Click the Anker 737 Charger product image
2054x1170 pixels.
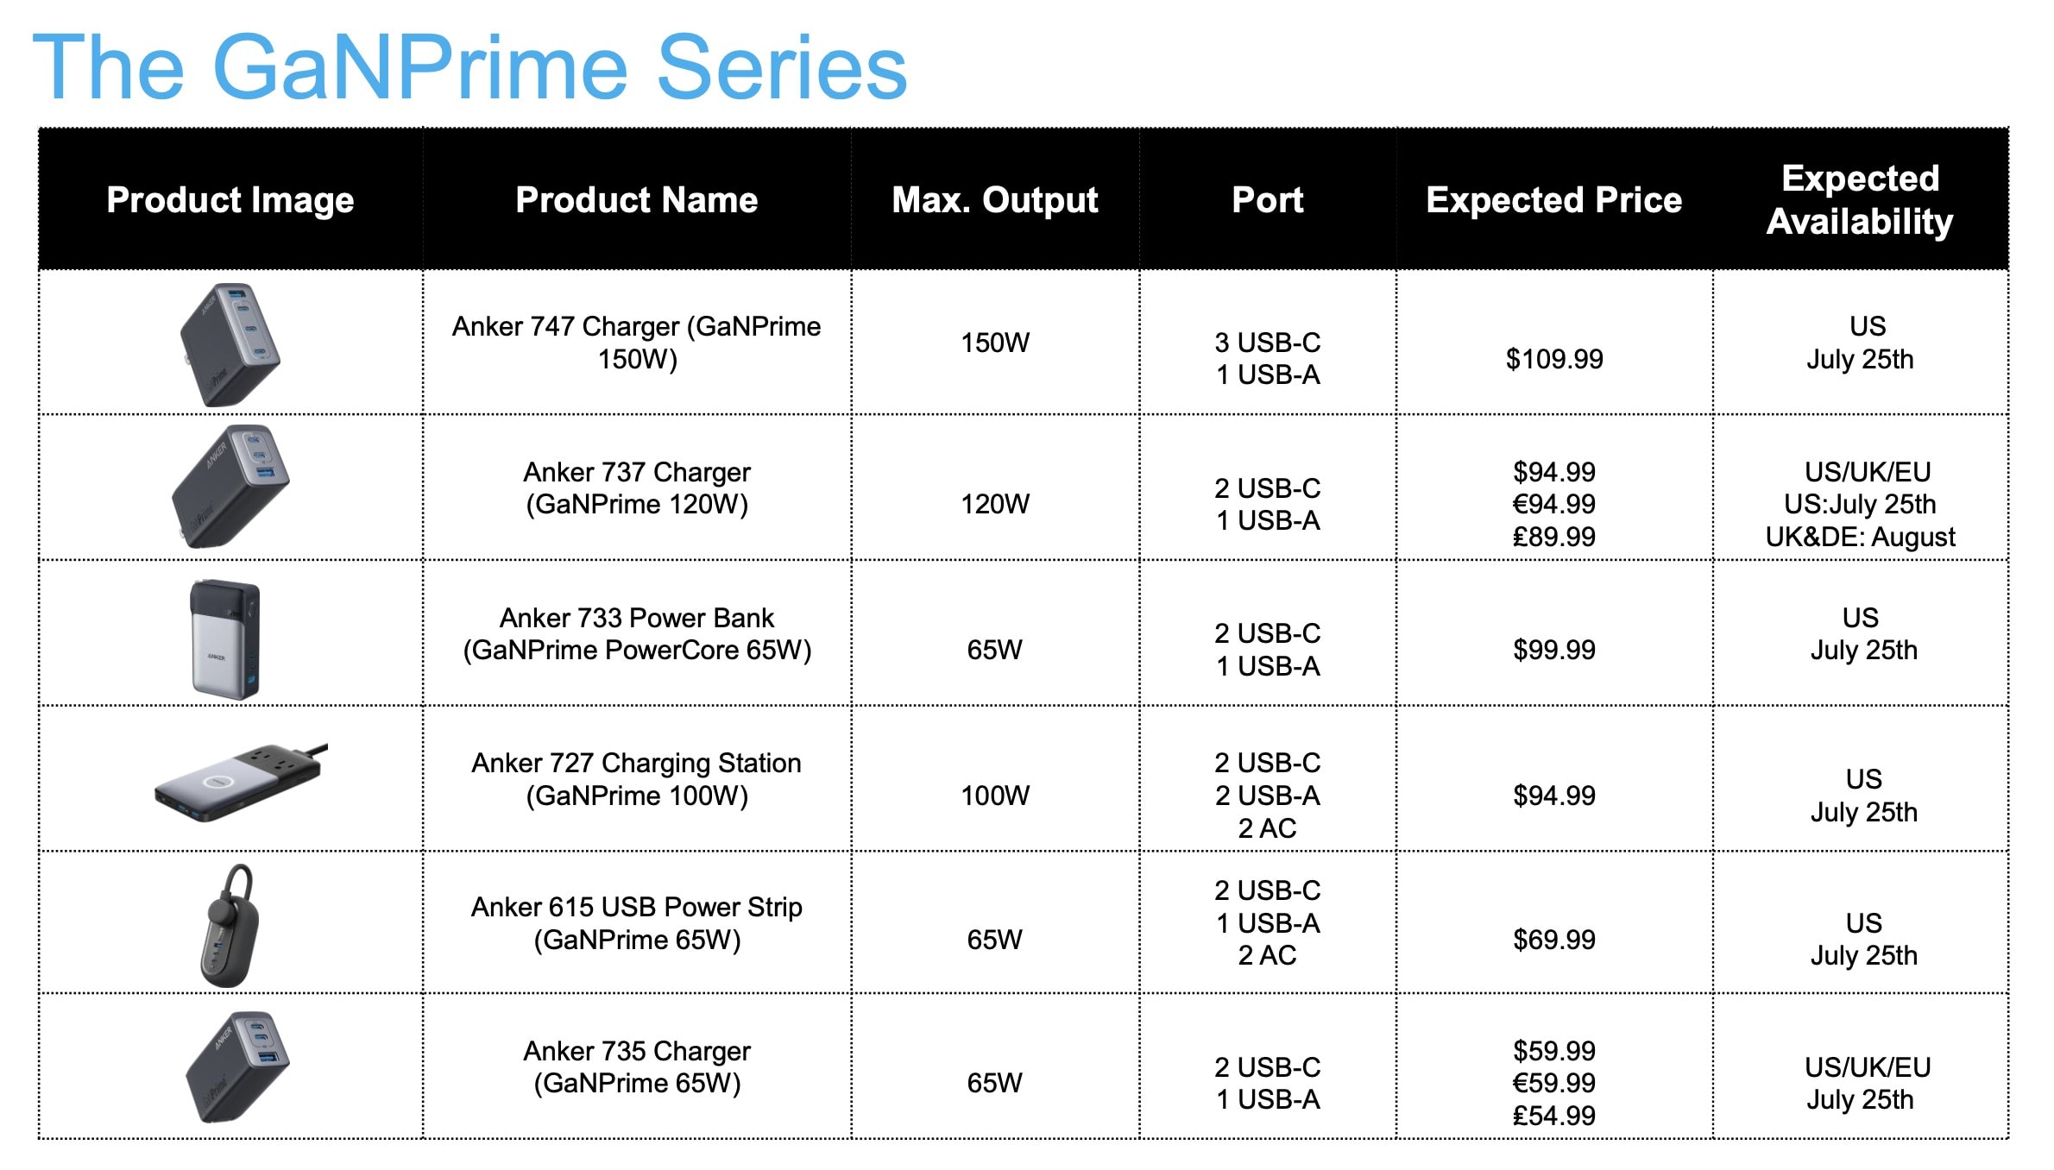(x=230, y=487)
